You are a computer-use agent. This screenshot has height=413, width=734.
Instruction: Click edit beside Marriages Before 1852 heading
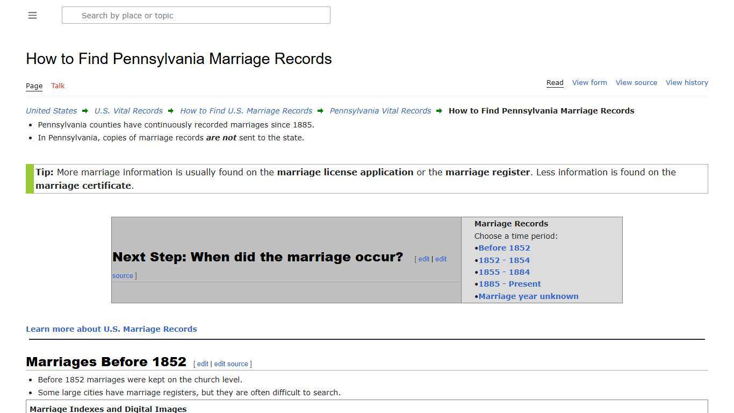tap(203, 364)
